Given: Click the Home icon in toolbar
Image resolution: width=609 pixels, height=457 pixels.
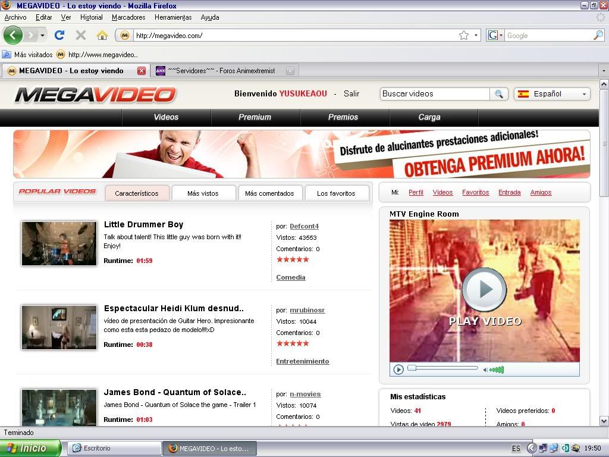Looking at the screenshot, I should tap(102, 35).
